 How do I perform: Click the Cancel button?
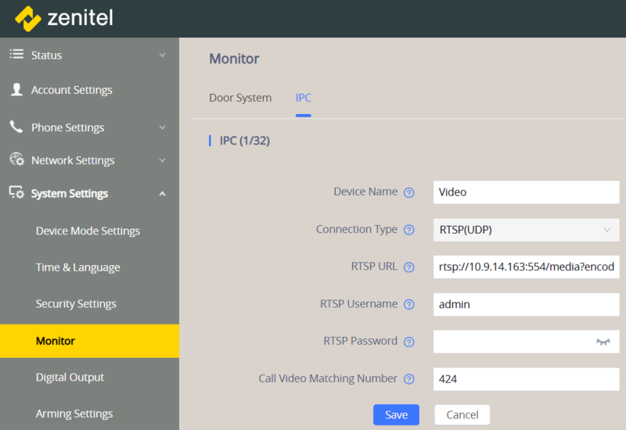(x=462, y=414)
